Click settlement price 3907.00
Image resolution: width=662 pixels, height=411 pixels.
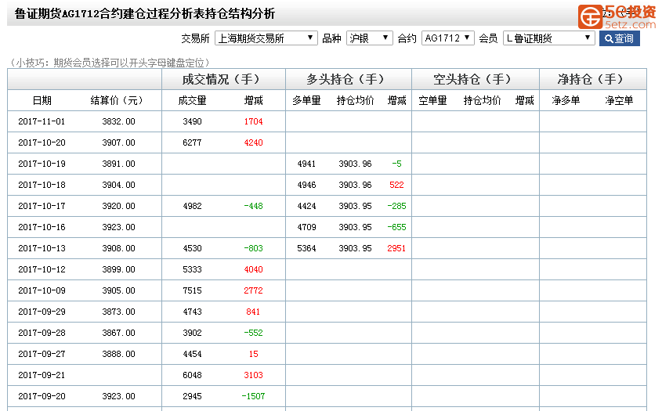(x=118, y=142)
